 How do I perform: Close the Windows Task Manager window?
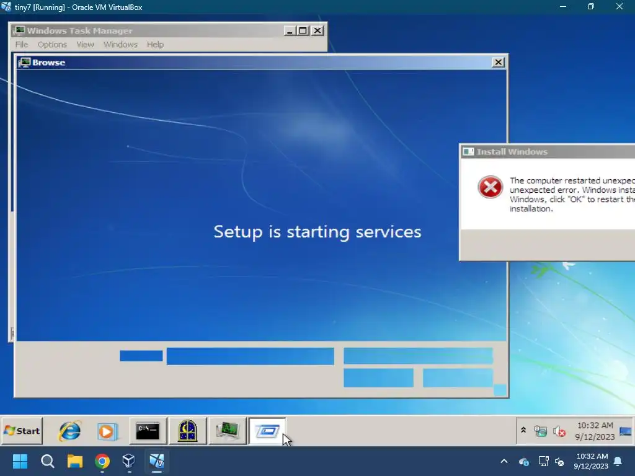click(318, 31)
